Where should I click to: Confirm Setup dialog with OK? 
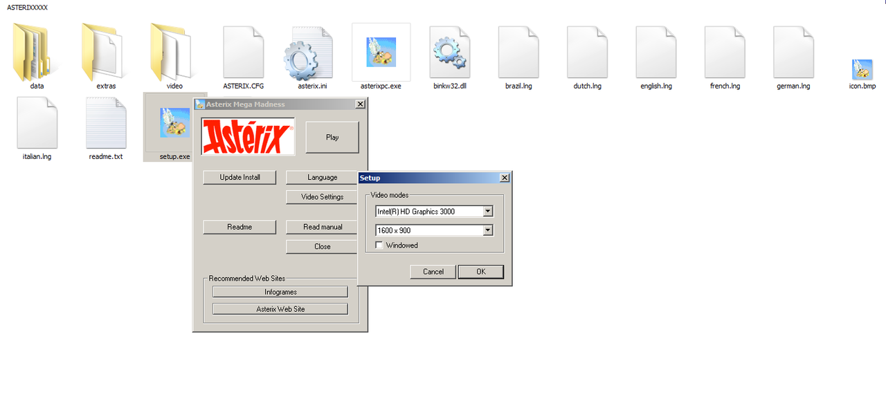point(481,272)
